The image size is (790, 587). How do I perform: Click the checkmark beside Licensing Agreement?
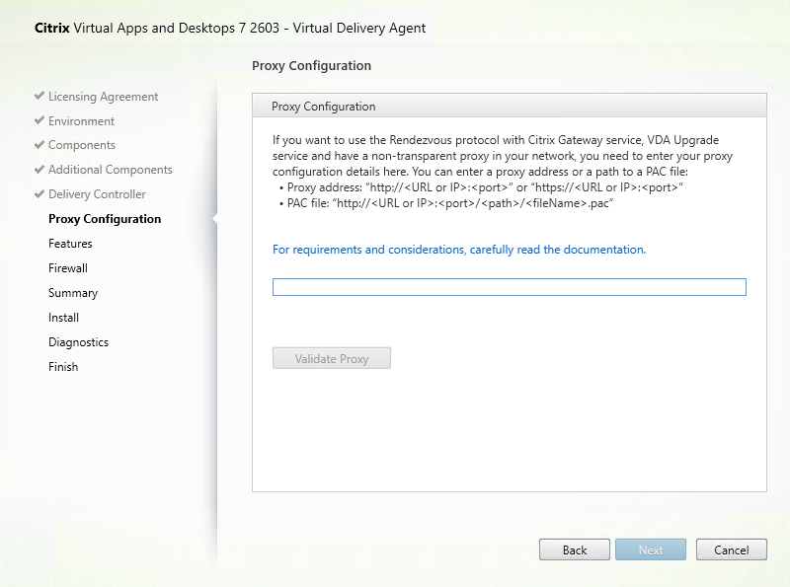[39, 96]
